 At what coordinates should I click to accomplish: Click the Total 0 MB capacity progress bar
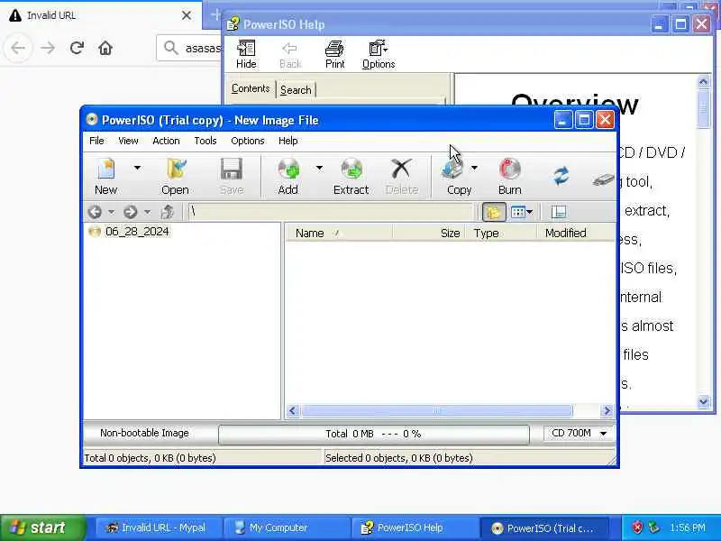click(374, 434)
